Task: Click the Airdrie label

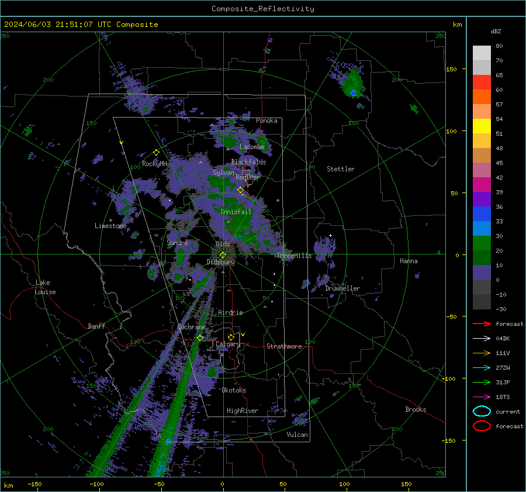Action: (230, 312)
